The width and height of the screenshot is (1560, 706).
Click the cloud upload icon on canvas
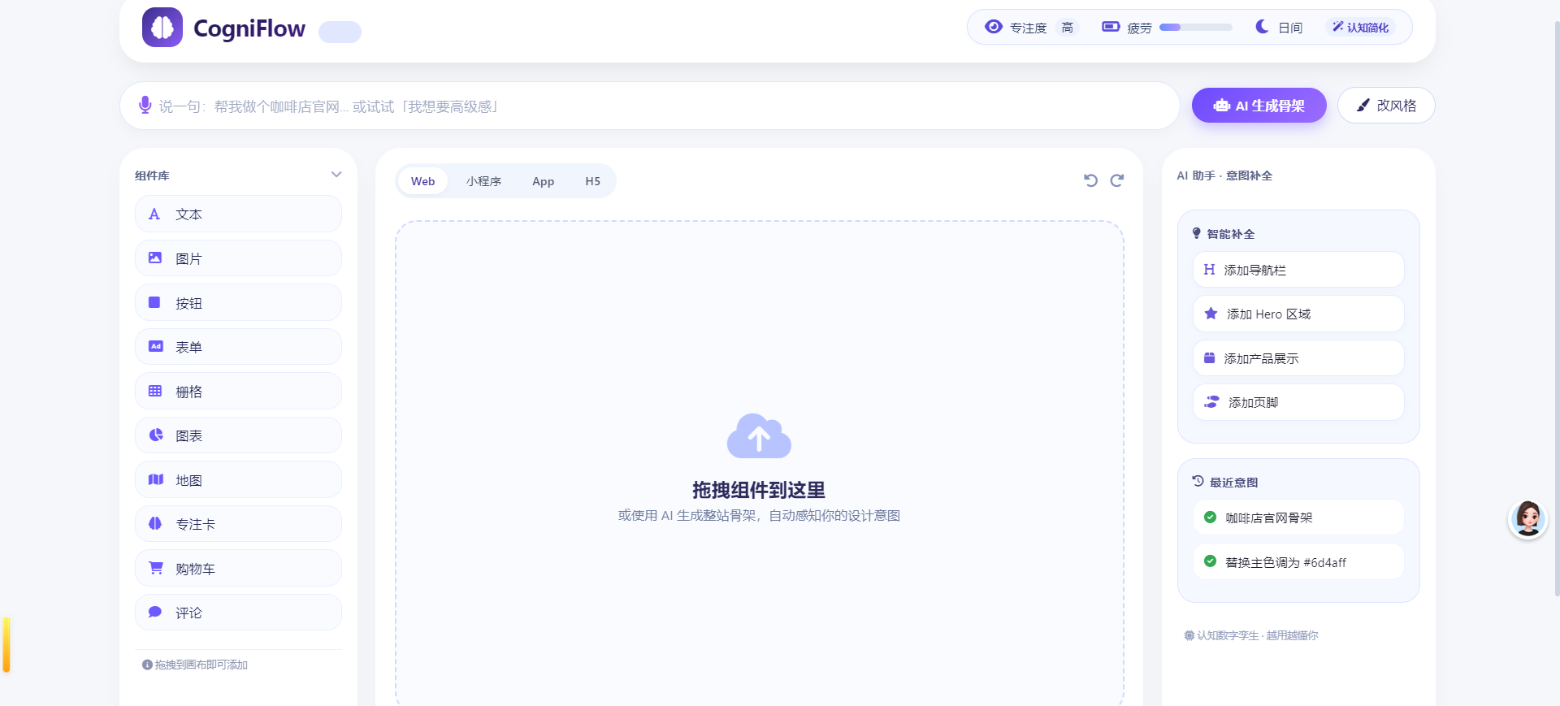(x=759, y=436)
